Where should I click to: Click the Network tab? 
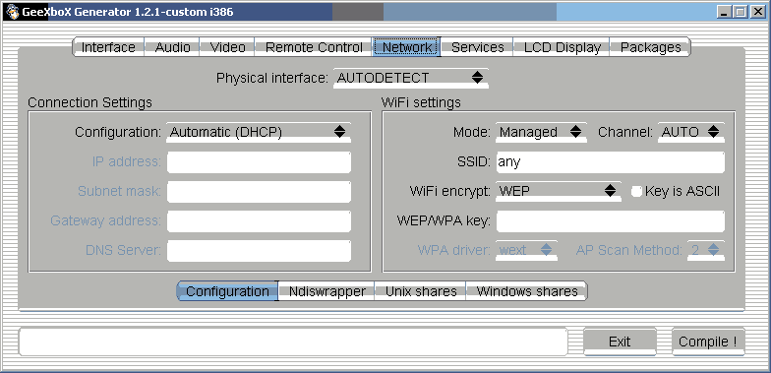click(x=407, y=47)
